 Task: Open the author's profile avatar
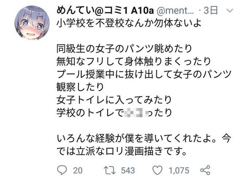(32, 23)
